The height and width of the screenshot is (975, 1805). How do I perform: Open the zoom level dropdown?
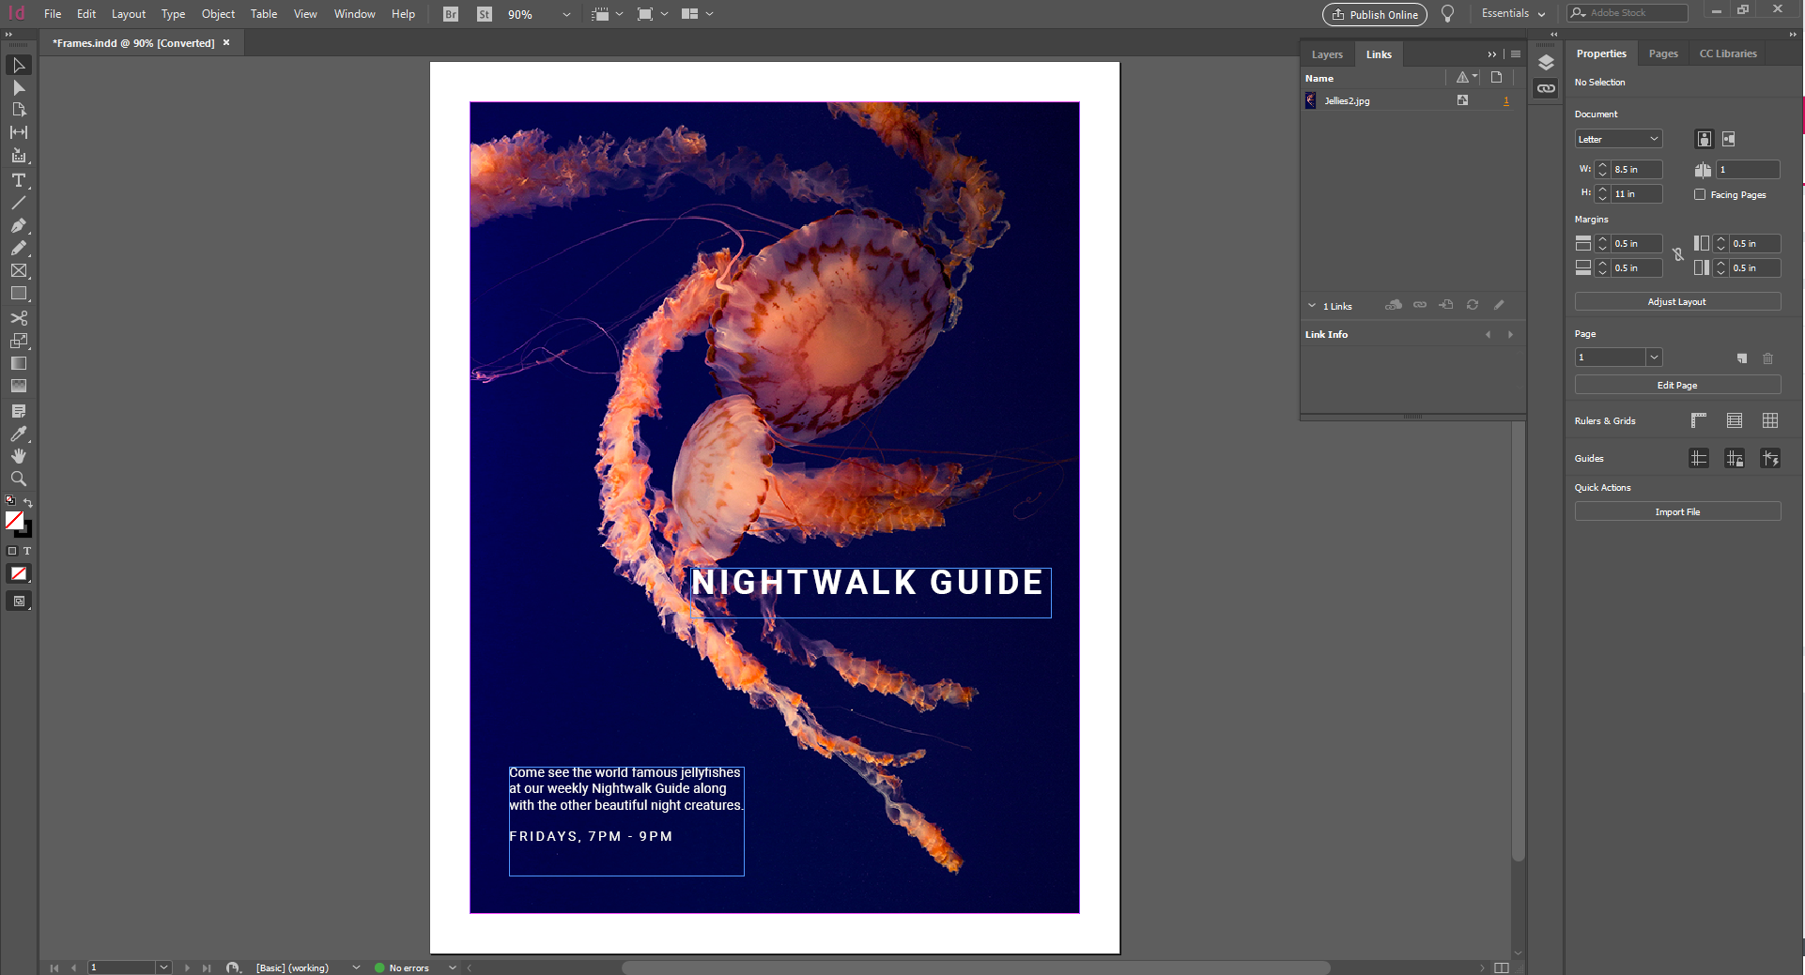pos(564,14)
